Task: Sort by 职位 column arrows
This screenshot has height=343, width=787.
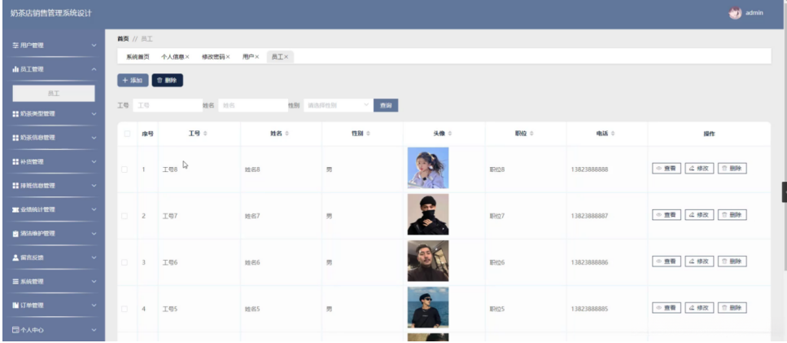Action: (x=531, y=134)
